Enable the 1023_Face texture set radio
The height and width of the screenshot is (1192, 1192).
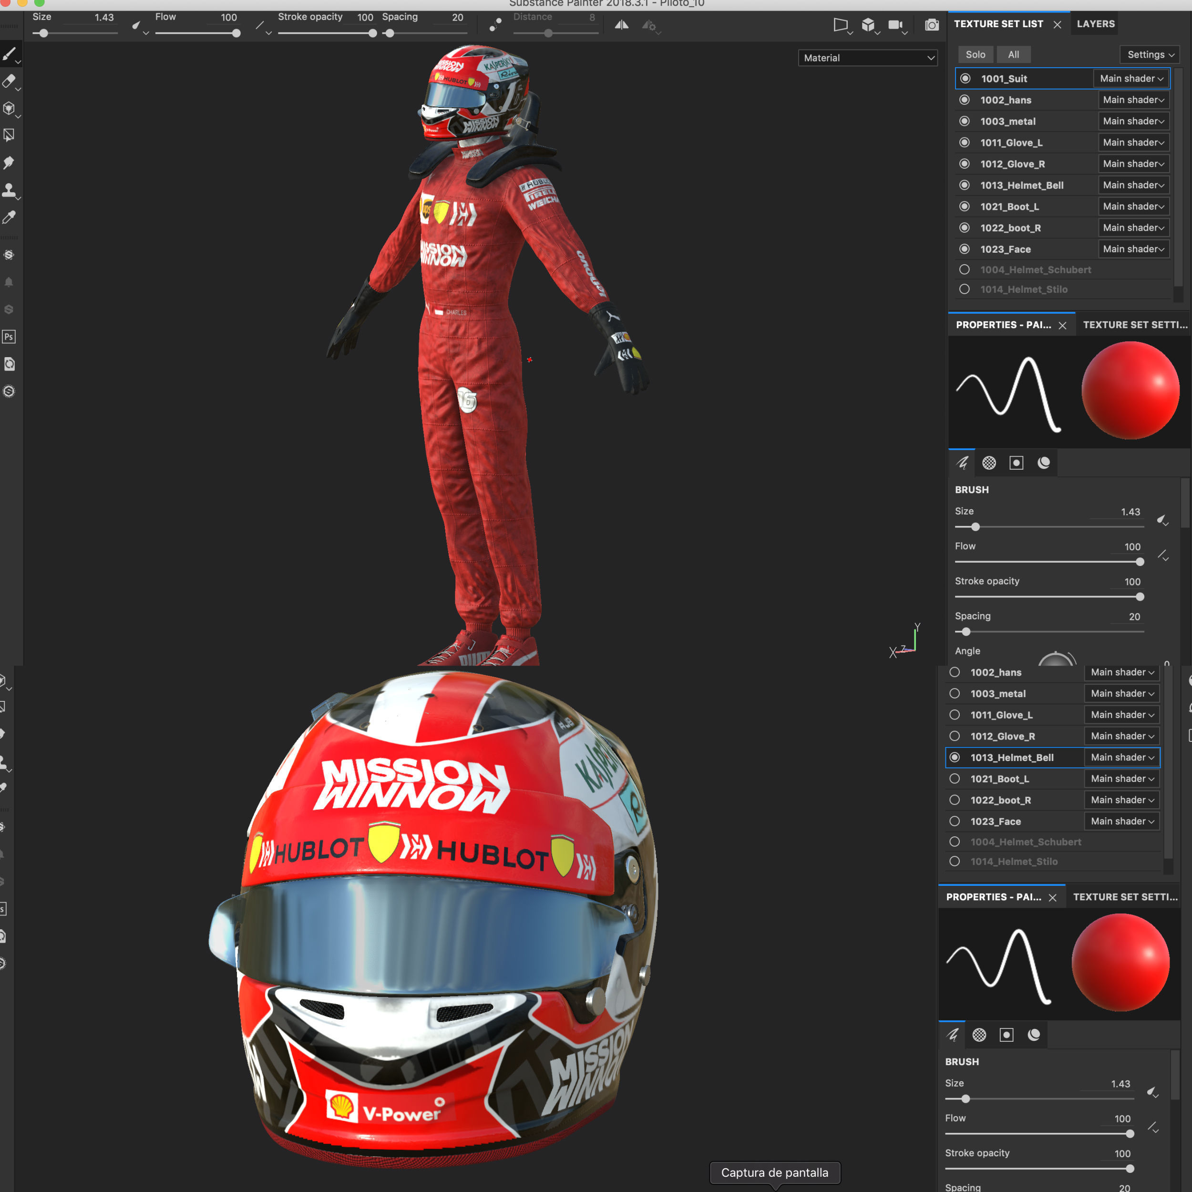pyautogui.click(x=965, y=248)
